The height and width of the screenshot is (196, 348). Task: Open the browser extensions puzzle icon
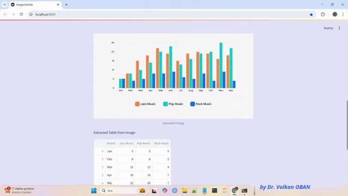click(322, 15)
